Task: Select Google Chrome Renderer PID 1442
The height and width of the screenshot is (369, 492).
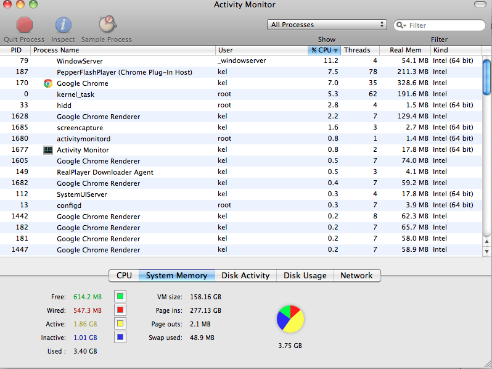Action: pos(241,217)
